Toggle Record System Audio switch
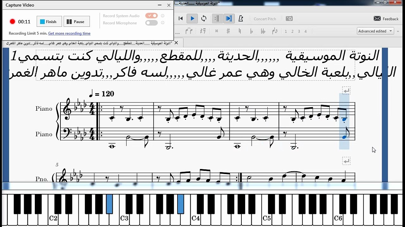The width and height of the screenshot is (405, 227). click(x=151, y=16)
